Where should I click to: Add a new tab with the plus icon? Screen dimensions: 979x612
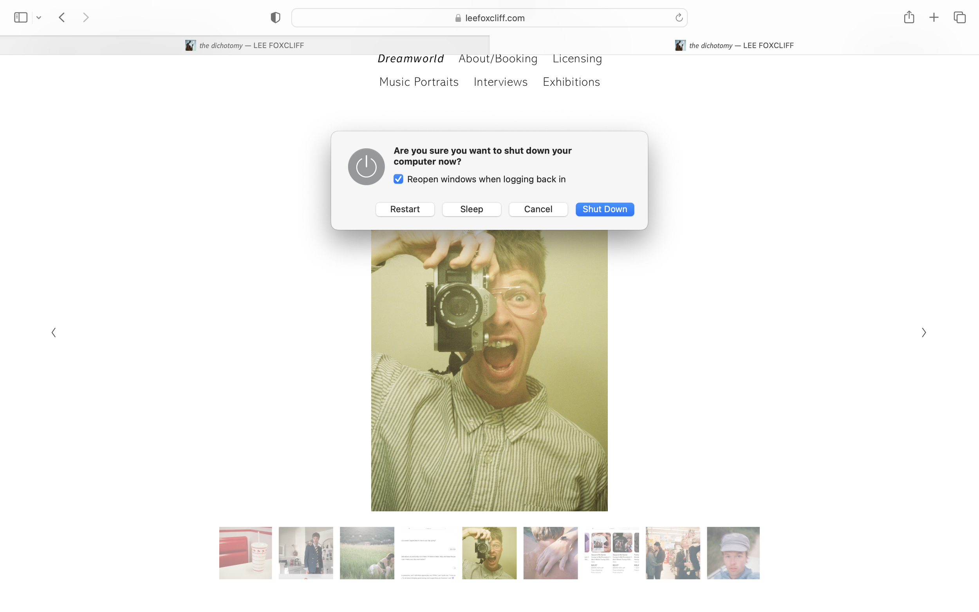934,17
